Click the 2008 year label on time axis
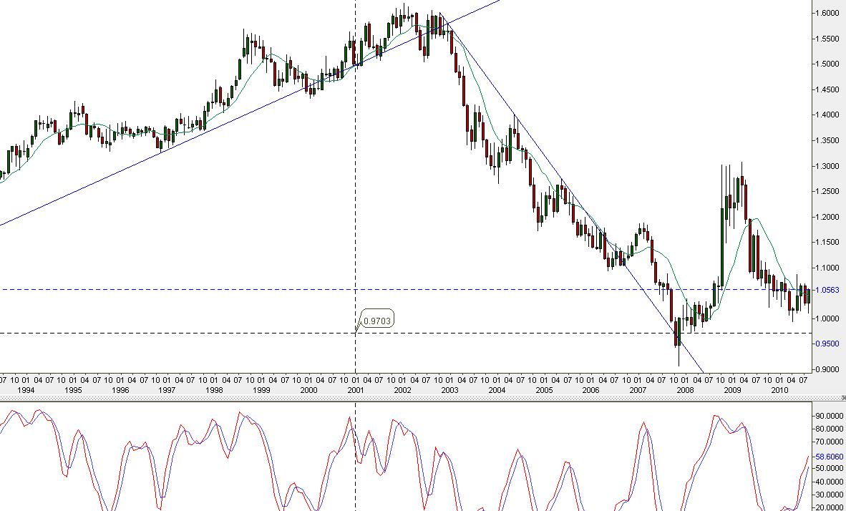The width and height of the screenshot is (846, 511). tap(685, 389)
